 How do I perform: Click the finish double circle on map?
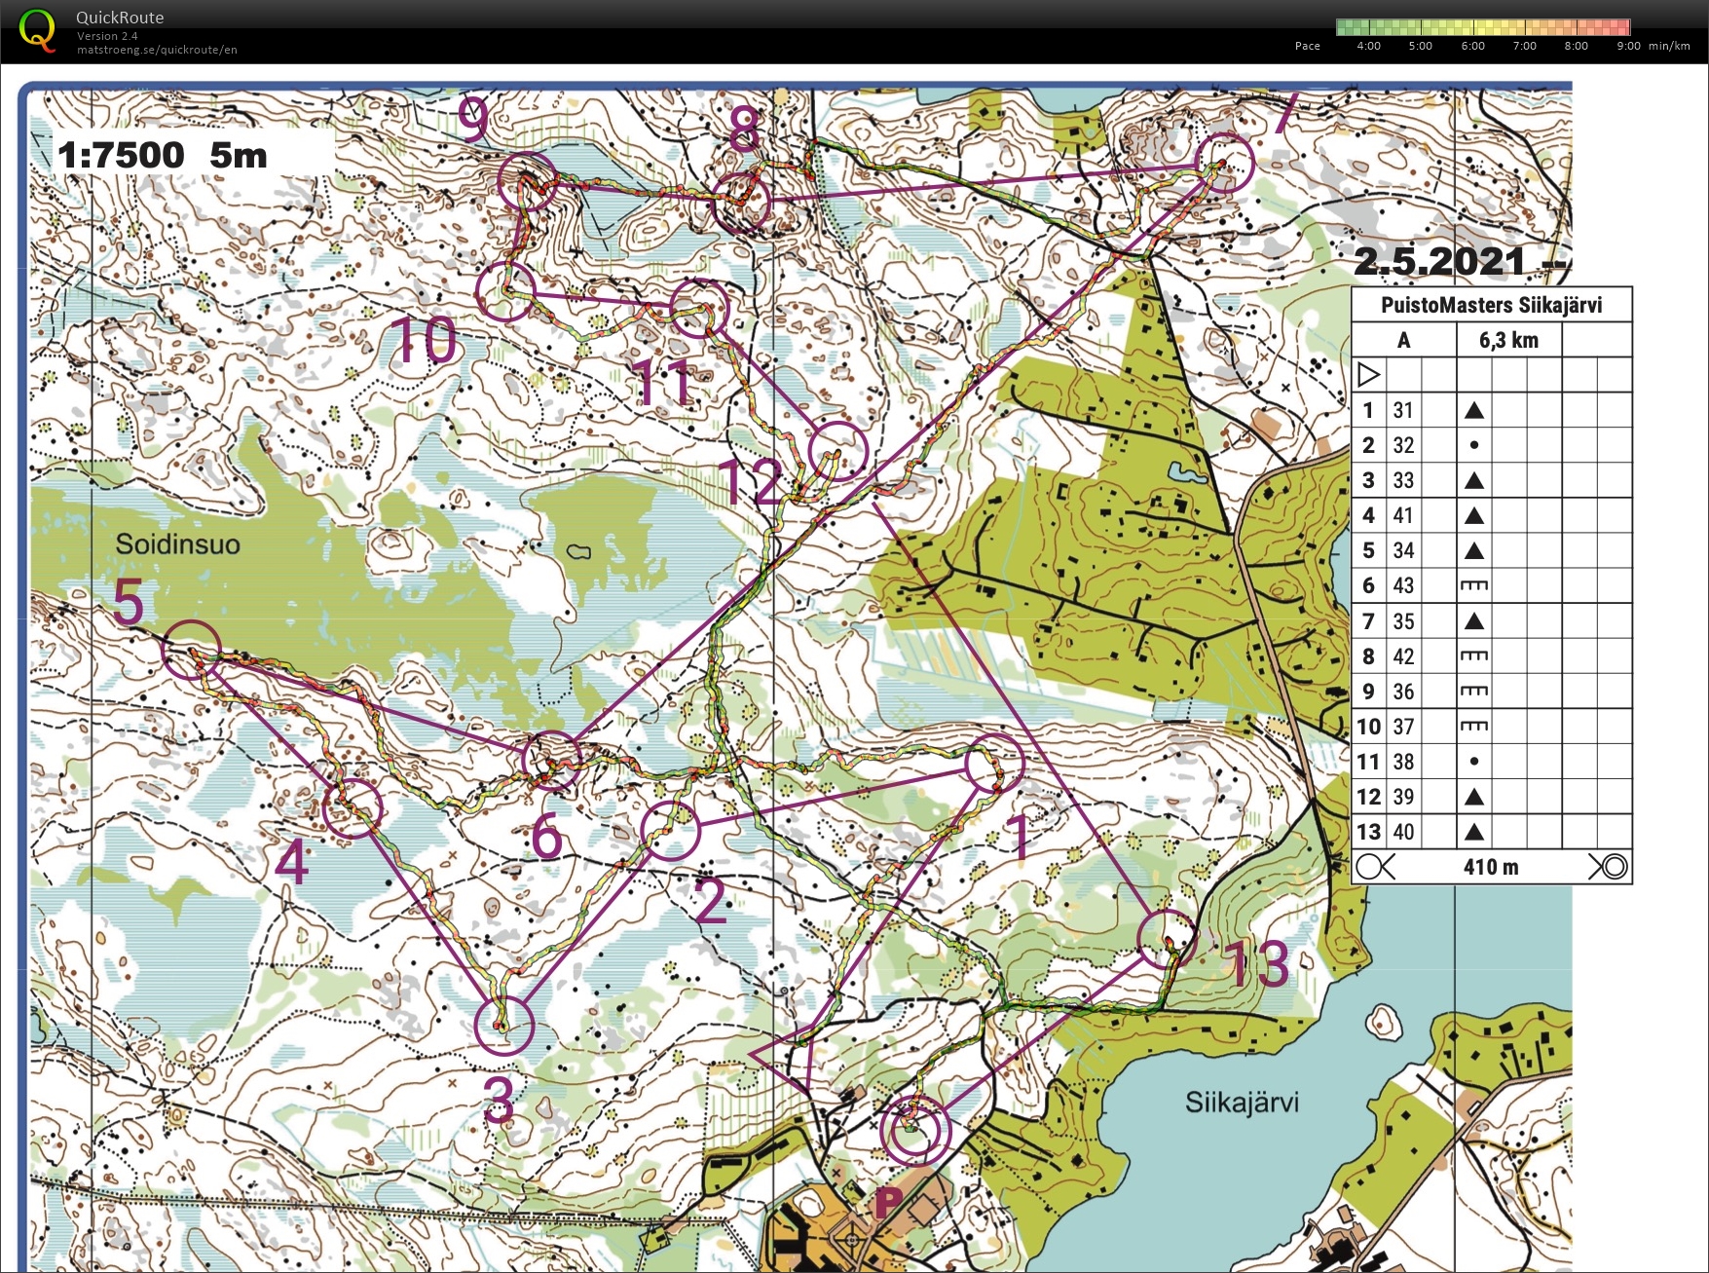[914, 1131]
